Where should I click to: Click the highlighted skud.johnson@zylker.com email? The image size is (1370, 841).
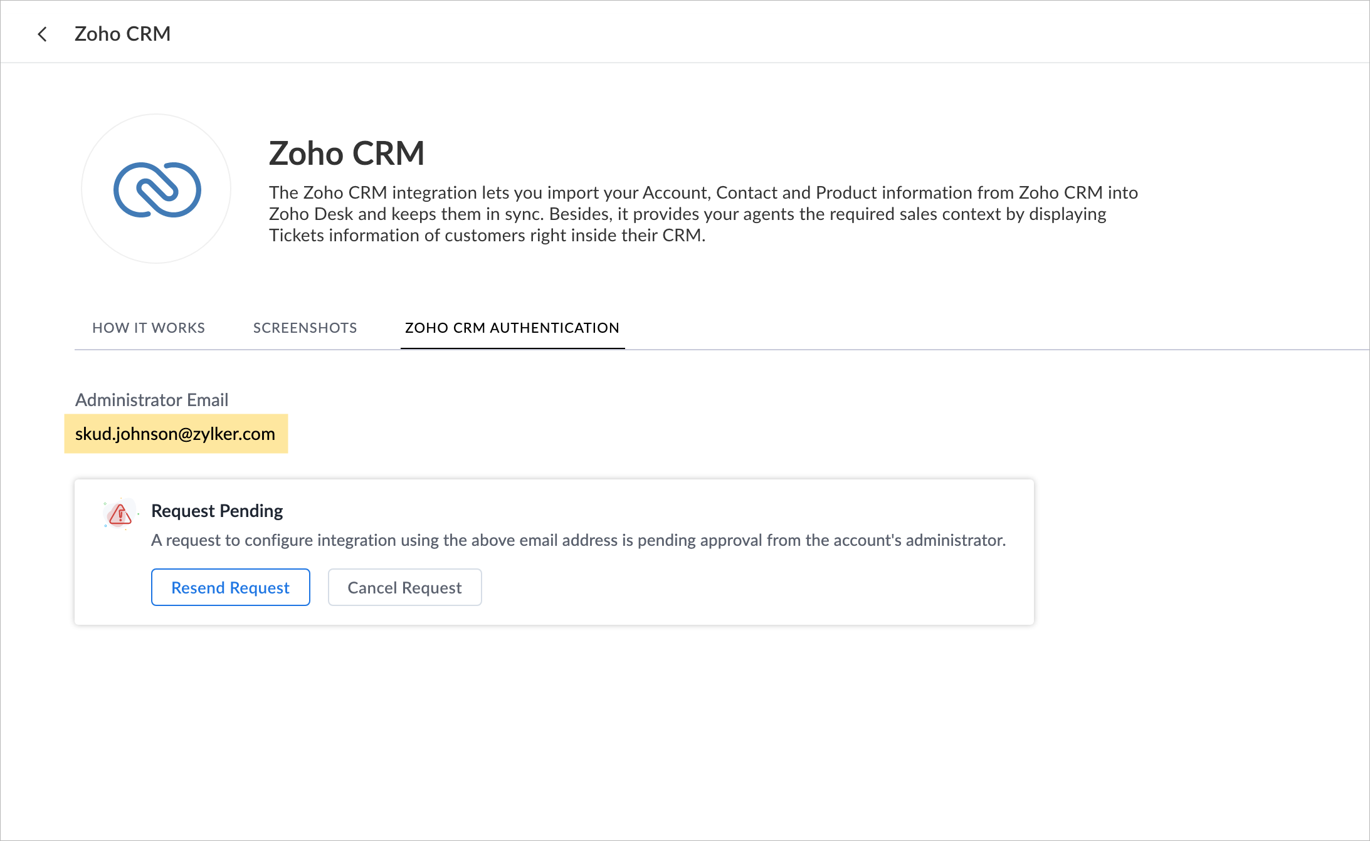(175, 434)
